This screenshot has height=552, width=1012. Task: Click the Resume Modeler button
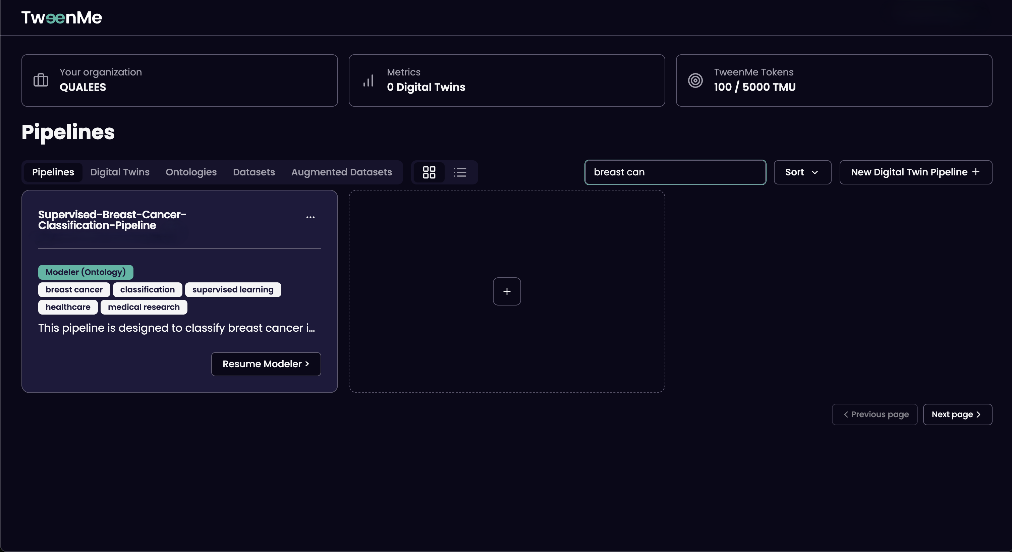[x=266, y=364]
